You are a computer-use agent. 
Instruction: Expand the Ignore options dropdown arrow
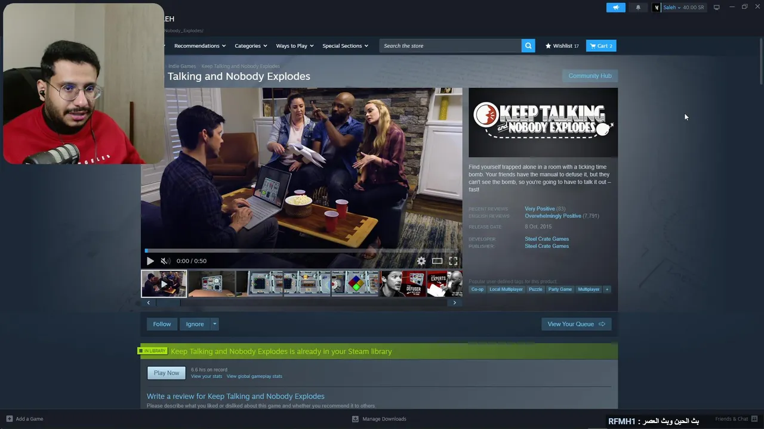tap(215, 324)
